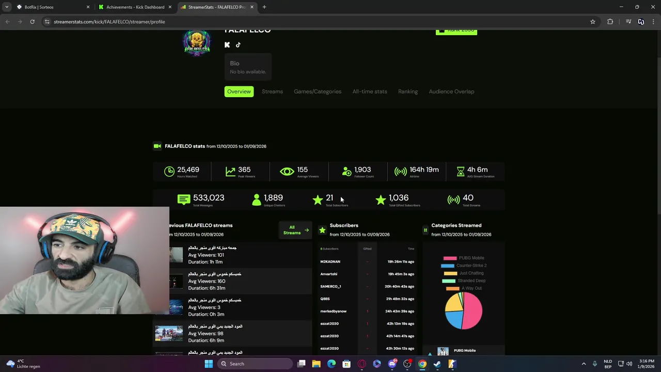Click the FALAFELCO profile avatar
This screenshot has width=661, height=372.
[197, 43]
